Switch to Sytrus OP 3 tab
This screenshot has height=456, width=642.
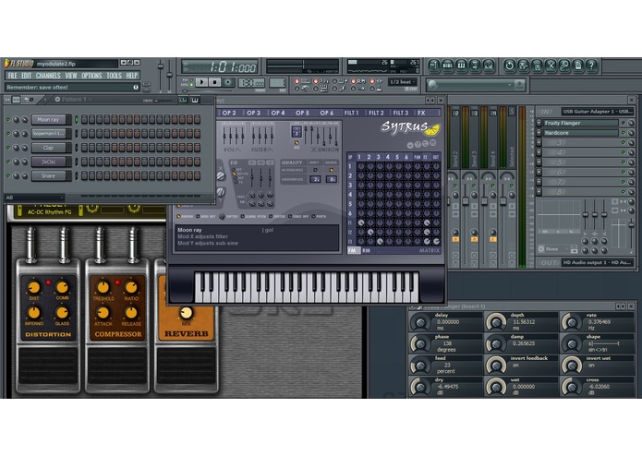pyautogui.click(x=253, y=113)
